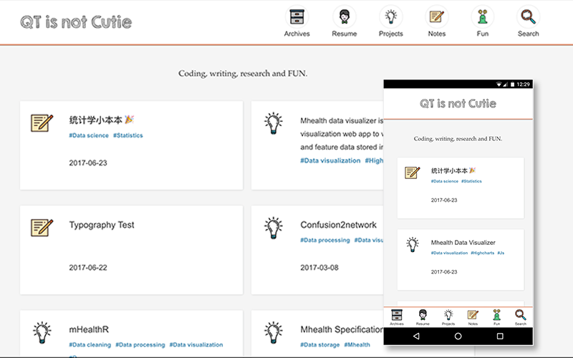Open the Typography Test post
Screen dimensions: 573x358
coord(102,225)
